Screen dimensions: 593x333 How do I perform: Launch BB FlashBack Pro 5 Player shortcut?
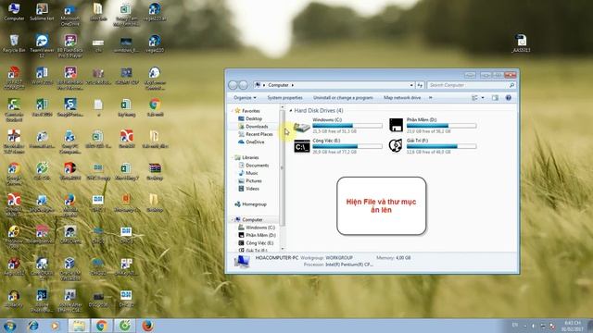[x=70, y=46]
